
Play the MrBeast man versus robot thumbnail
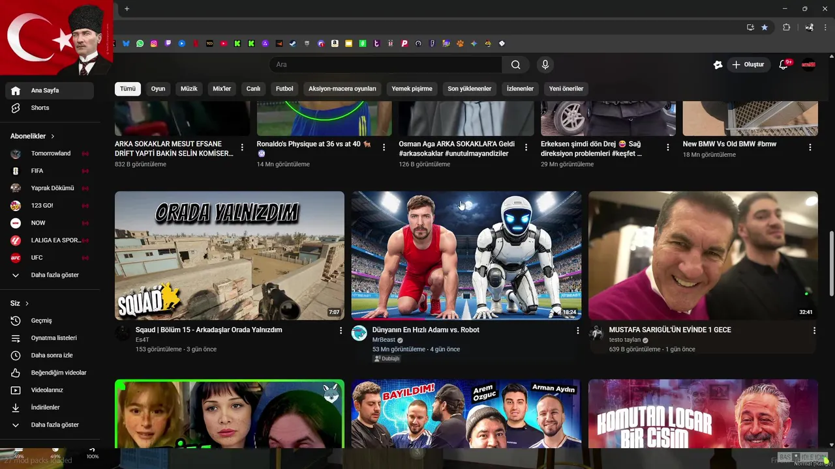click(466, 255)
